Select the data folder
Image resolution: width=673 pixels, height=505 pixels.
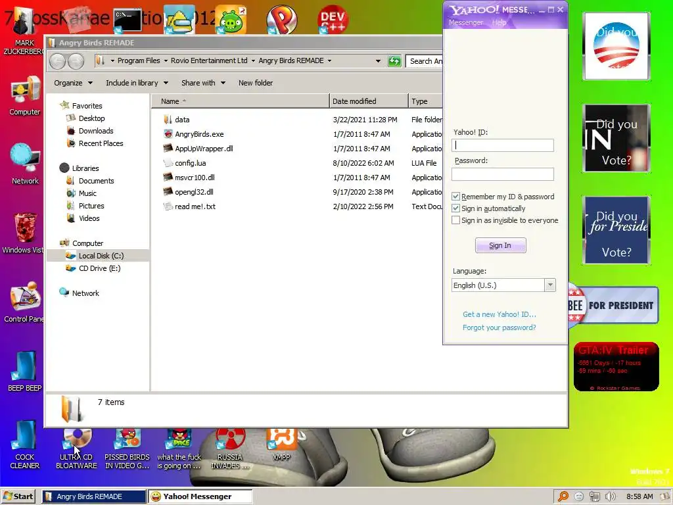pyautogui.click(x=182, y=120)
